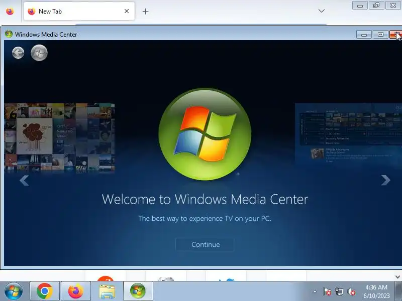This screenshot has width=402, height=301.
Task: Switch to Firefox on the taskbar
Action: coord(76,291)
